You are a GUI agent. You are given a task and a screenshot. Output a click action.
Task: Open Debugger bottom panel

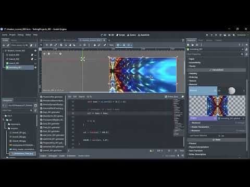tap(53, 156)
